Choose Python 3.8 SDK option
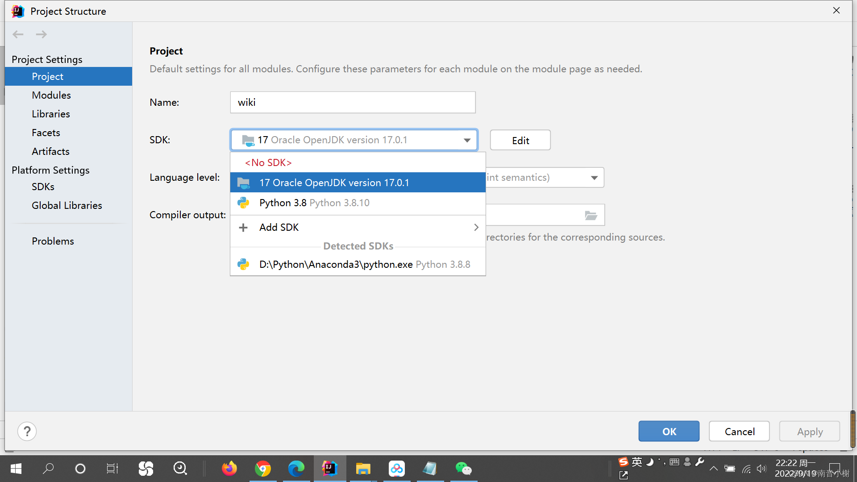Viewport: 857px width, 482px height. tap(358, 203)
